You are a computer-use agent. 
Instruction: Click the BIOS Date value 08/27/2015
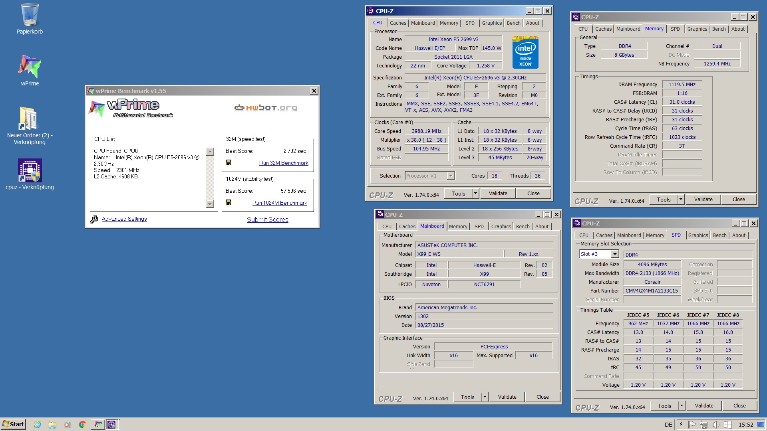pos(484,325)
